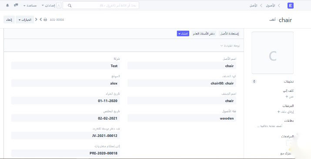The image size is (311, 159).
Task: Click the chair asset image placeholder
Action: [273, 53]
